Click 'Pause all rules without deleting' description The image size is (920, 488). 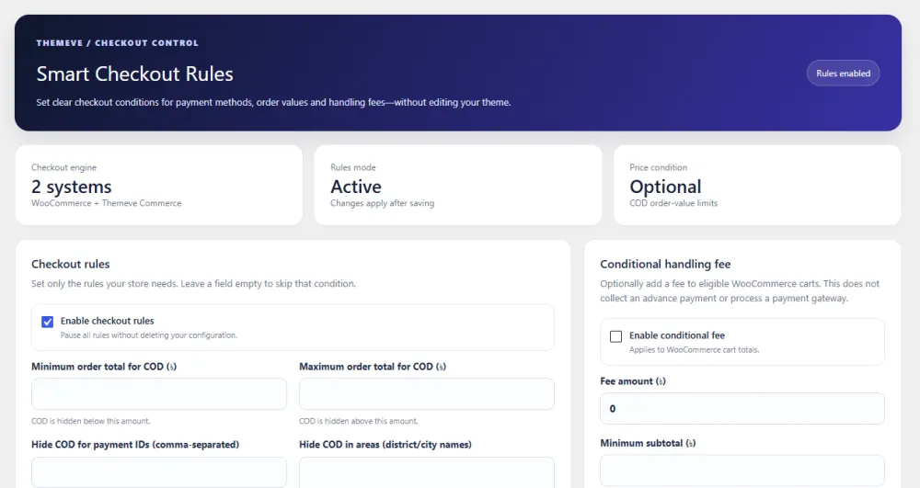pos(149,335)
